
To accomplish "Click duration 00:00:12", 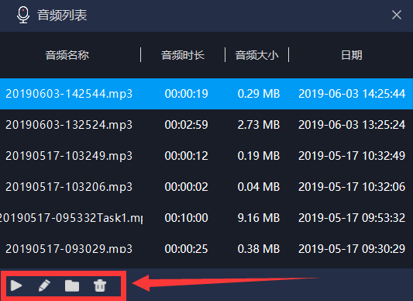I will point(187,156).
